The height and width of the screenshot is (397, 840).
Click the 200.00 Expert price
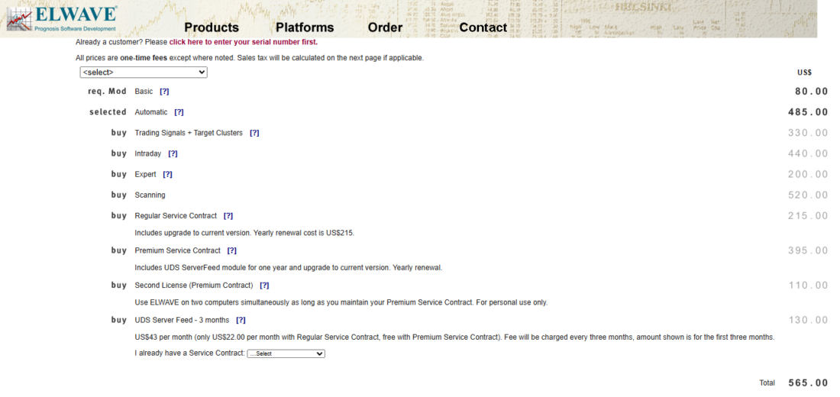point(808,174)
